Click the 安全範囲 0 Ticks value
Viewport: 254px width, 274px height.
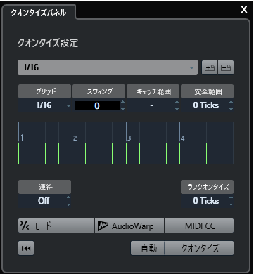pos(205,105)
